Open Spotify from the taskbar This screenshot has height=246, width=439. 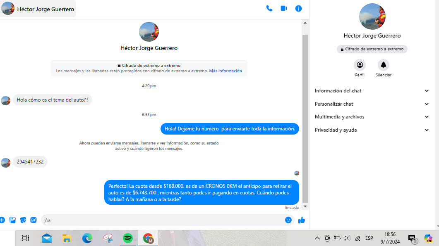(128, 238)
